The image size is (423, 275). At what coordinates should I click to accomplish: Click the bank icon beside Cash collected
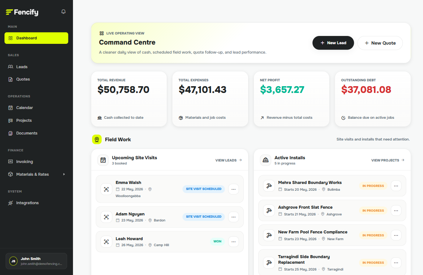click(x=100, y=118)
